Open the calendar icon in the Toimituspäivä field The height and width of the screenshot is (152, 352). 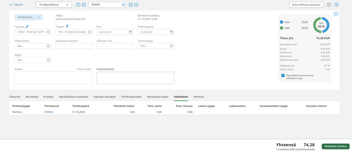pos(172,32)
